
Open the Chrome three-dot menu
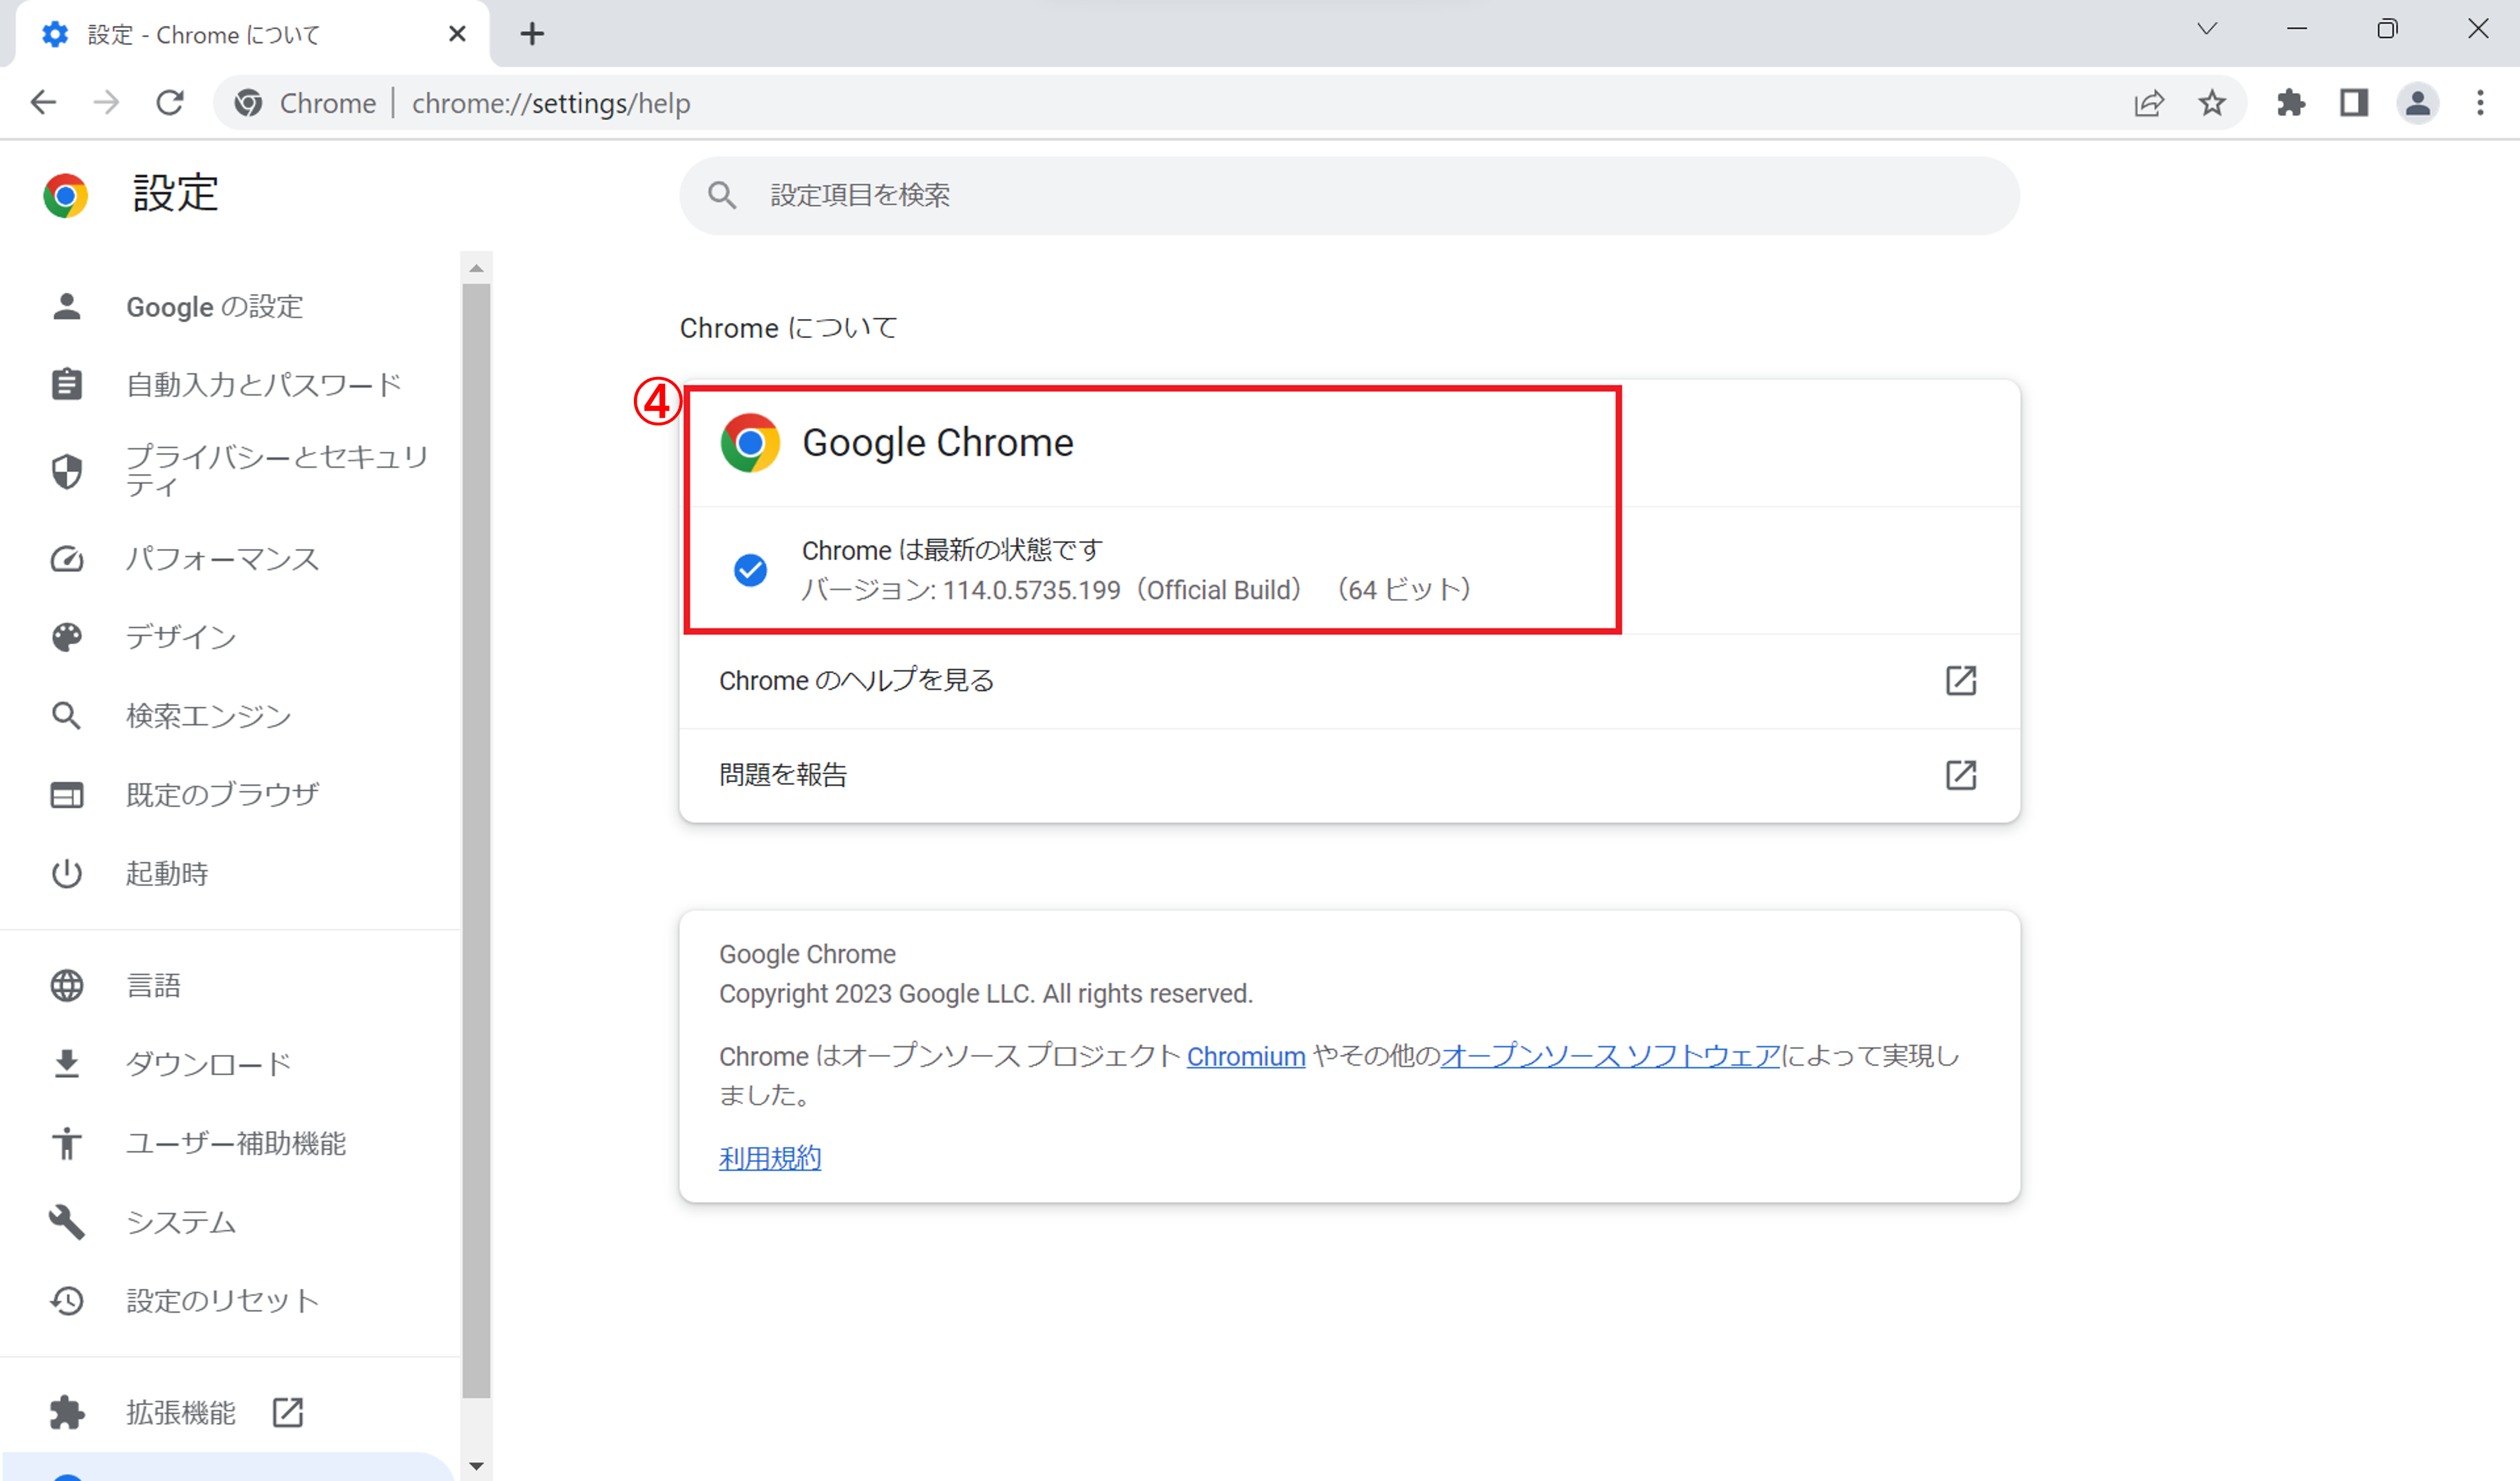pyautogui.click(x=2481, y=103)
